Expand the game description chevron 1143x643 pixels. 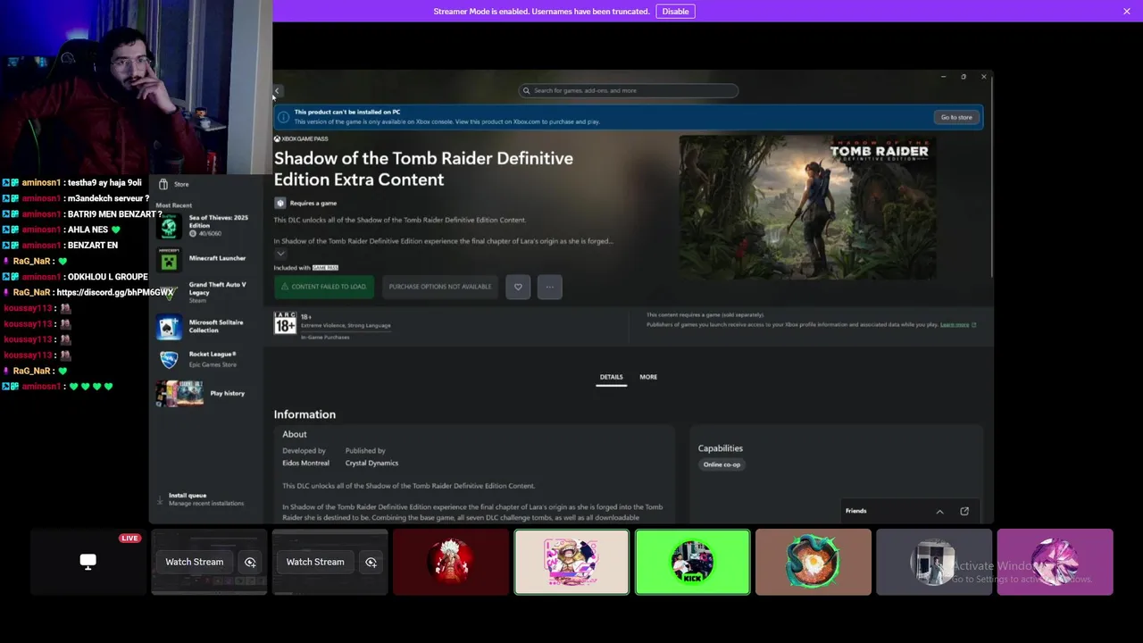tap(280, 253)
